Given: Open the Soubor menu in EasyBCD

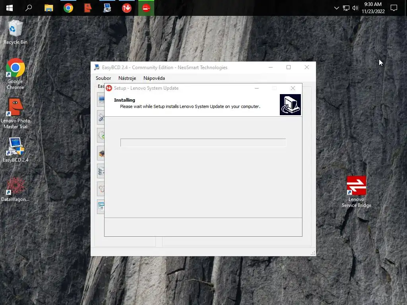Looking at the screenshot, I should pos(103,78).
